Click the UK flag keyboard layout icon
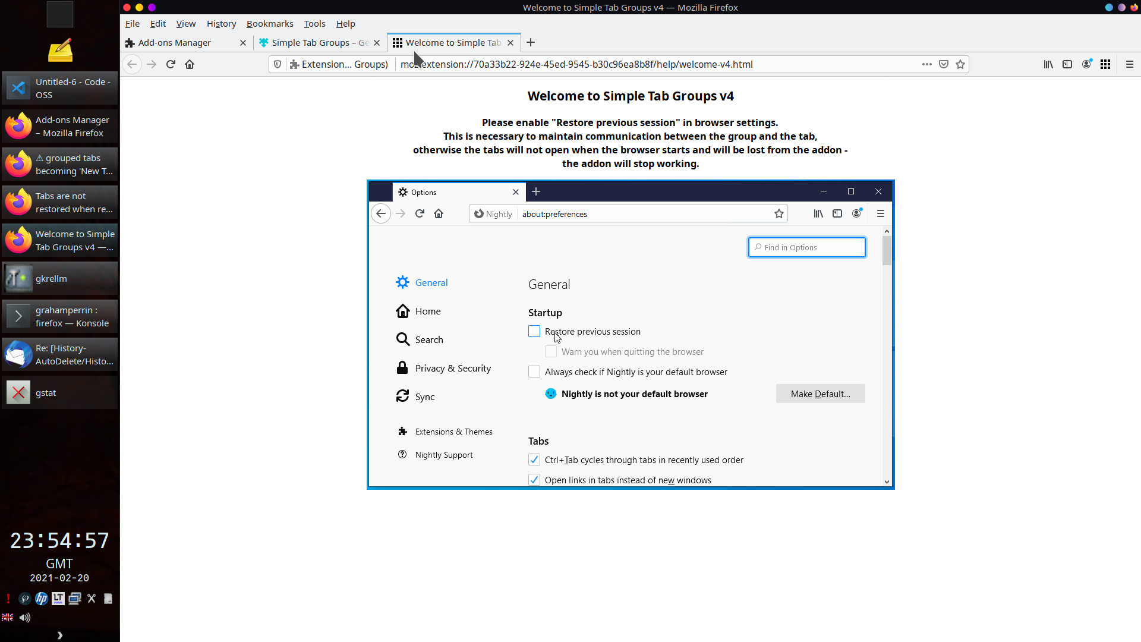Image resolution: width=1141 pixels, height=642 pixels. click(8, 618)
